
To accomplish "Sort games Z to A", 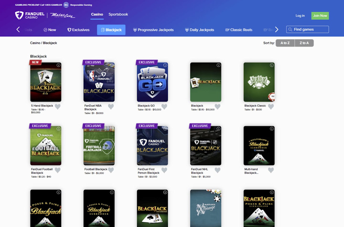I will [304, 43].
